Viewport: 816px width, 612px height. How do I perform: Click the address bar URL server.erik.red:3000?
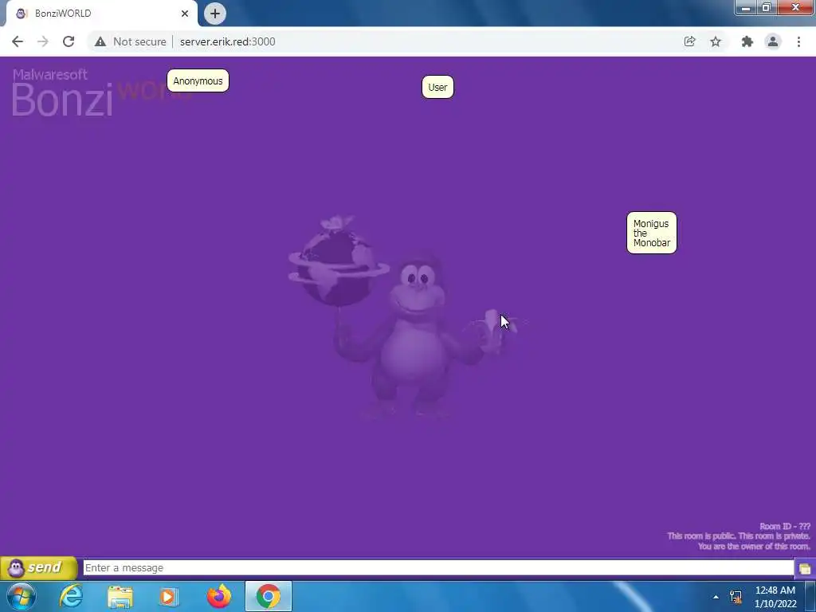[x=227, y=41]
